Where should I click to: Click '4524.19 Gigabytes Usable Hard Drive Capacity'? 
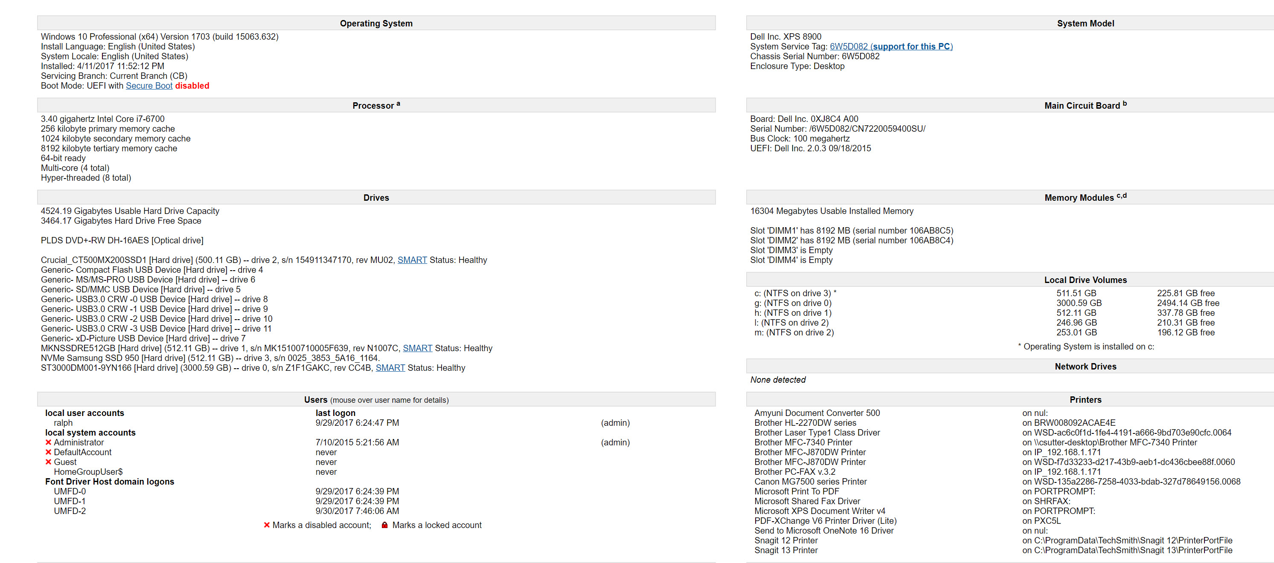pos(130,211)
